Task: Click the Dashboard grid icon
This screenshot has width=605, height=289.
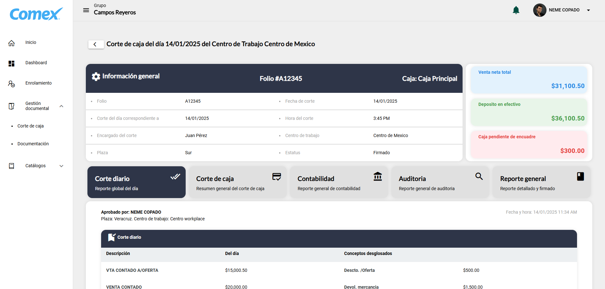Action: tap(11, 63)
